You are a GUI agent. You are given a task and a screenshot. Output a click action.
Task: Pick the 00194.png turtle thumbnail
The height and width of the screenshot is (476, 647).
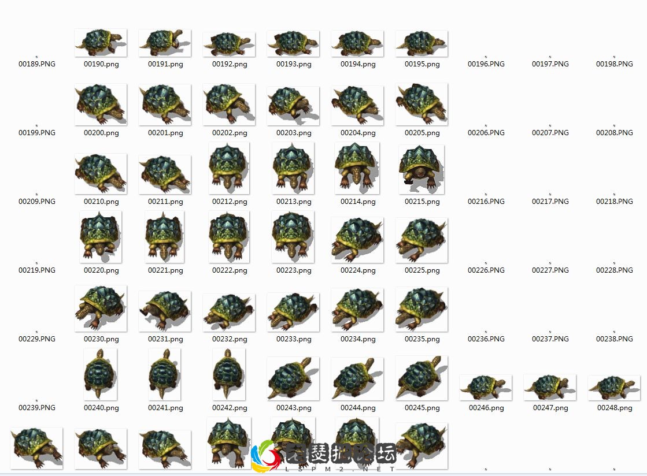pyautogui.click(x=357, y=43)
